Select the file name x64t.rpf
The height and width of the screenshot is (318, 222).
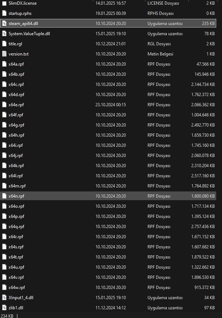(x=16, y=257)
